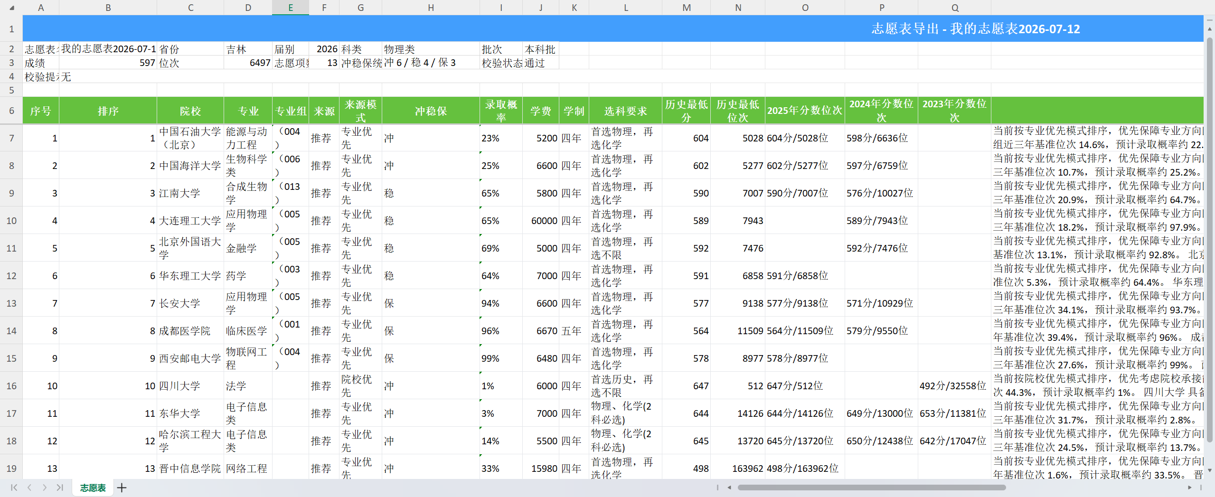Click cell 中国石油大学（北京）

click(x=190, y=138)
